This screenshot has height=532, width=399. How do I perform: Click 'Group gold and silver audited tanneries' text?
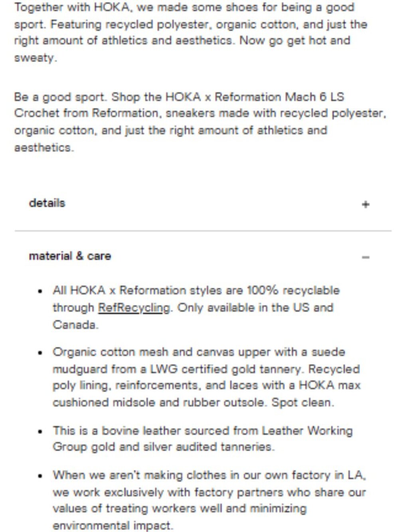tap(164, 447)
